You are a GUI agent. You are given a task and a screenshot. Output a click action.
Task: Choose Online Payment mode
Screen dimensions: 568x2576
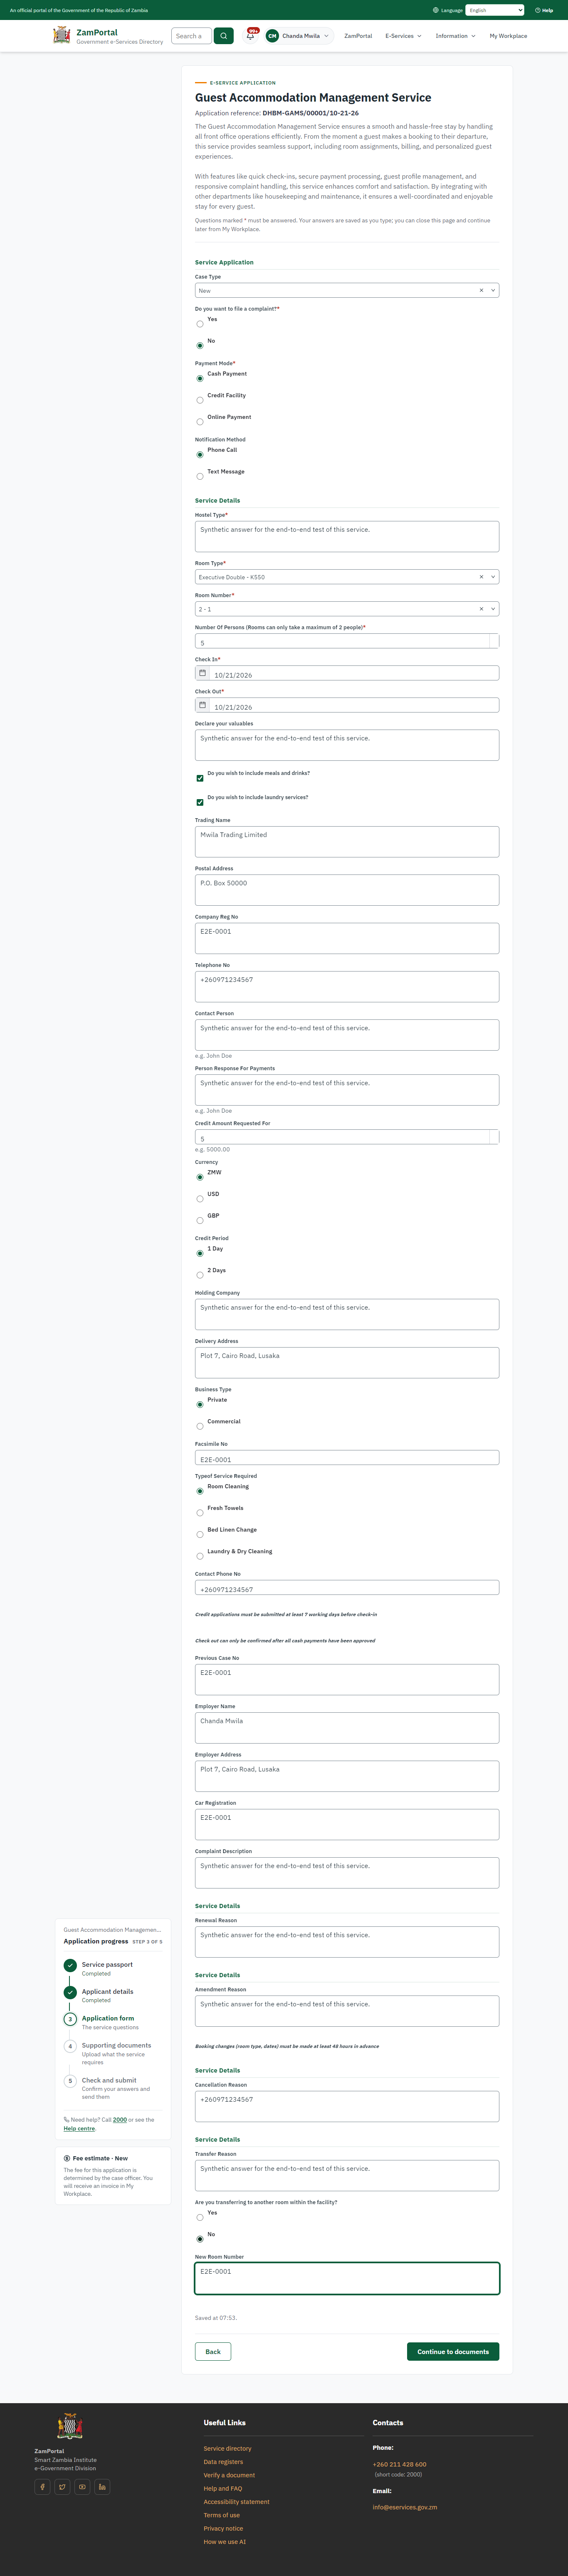200,422
